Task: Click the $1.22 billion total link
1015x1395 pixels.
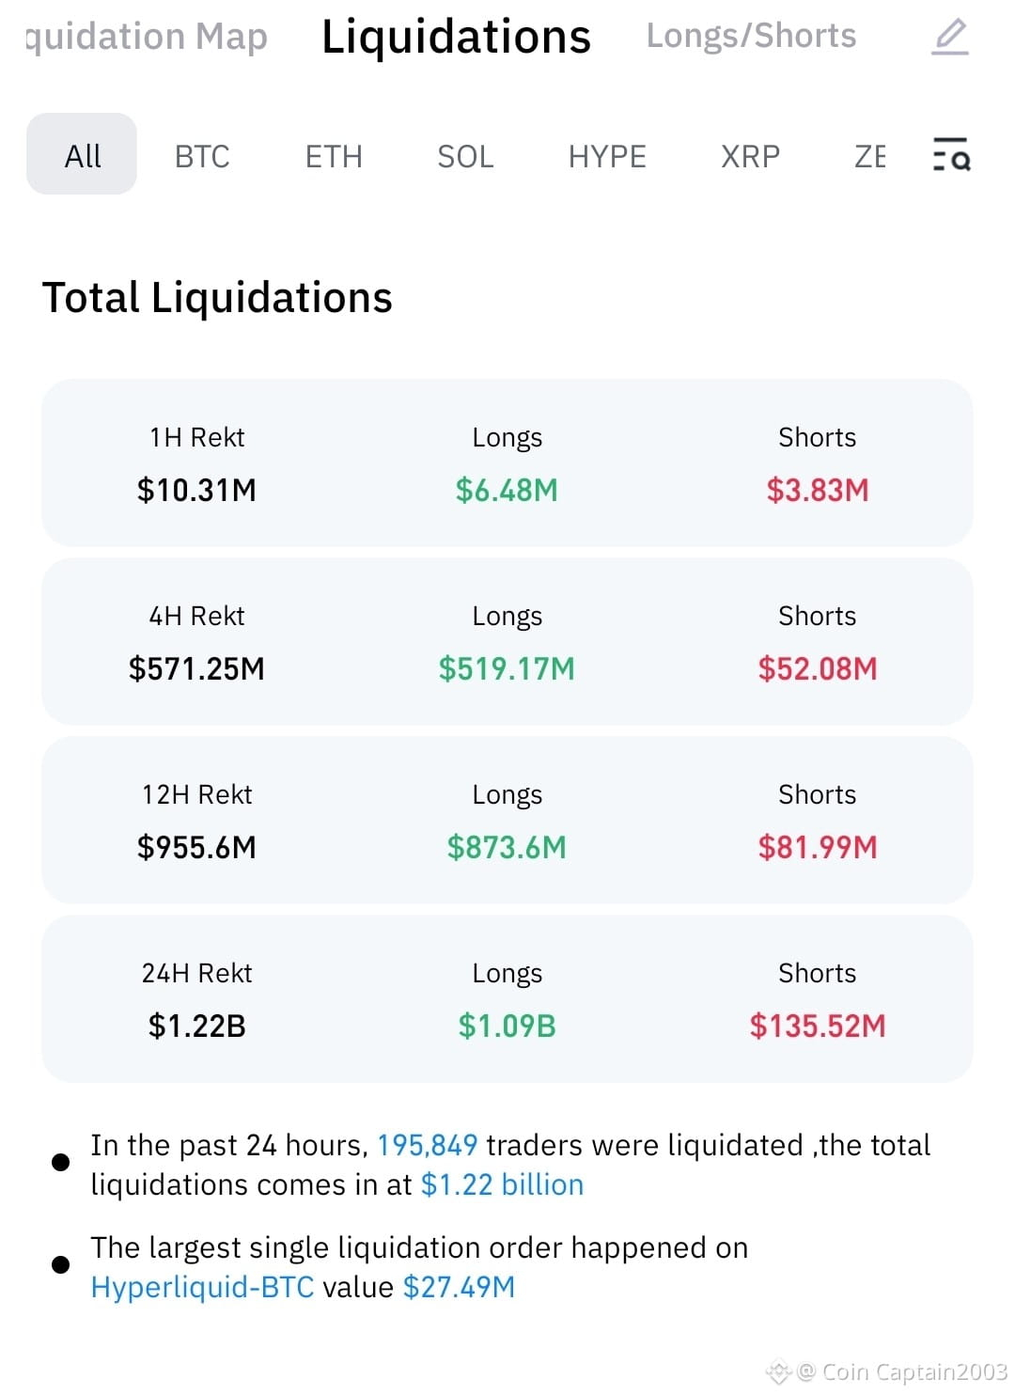Action: click(502, 1184)
